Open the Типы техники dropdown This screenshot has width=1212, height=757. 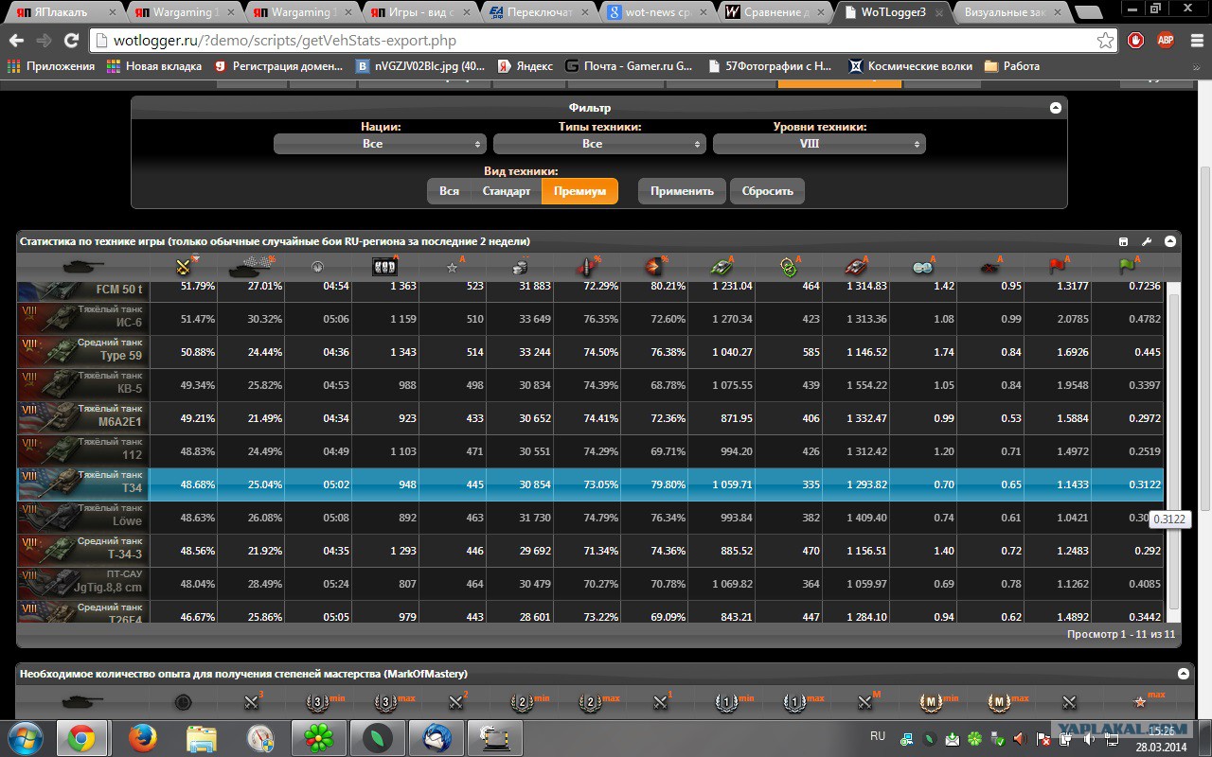click(x=599, y=144)
